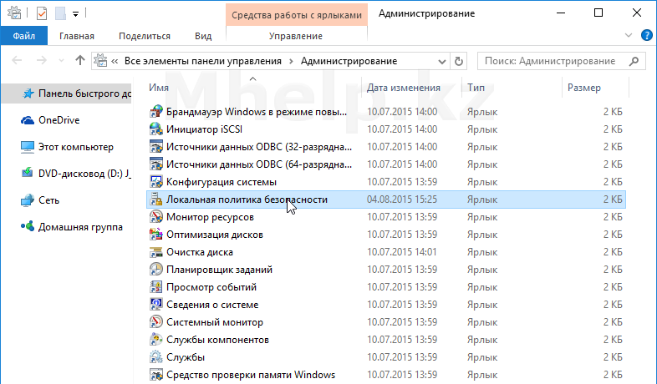Image resolution: width=657 pixels, height=384 pixels.
Task: Click the ODBC 32-bit data sources icon
Action: point(155,147)
